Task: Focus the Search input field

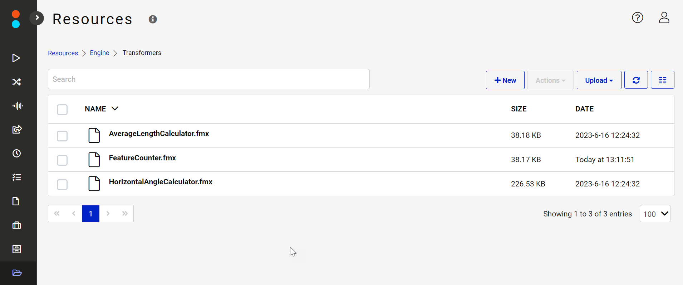Action: coord(209,79)
